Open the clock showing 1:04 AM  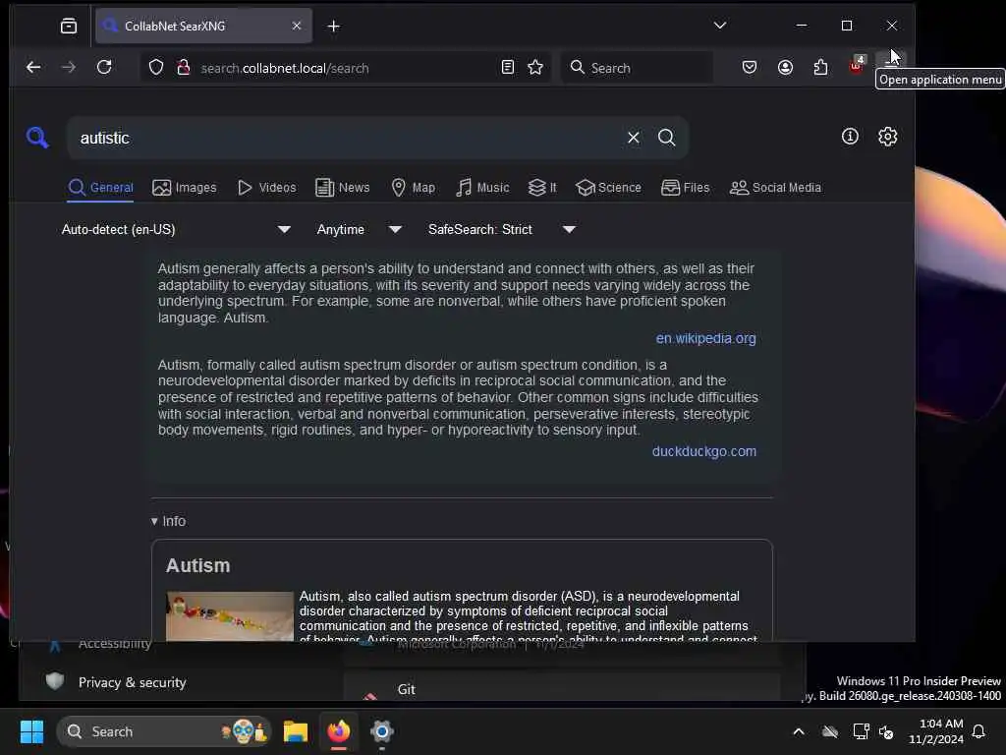pos(936,731)
